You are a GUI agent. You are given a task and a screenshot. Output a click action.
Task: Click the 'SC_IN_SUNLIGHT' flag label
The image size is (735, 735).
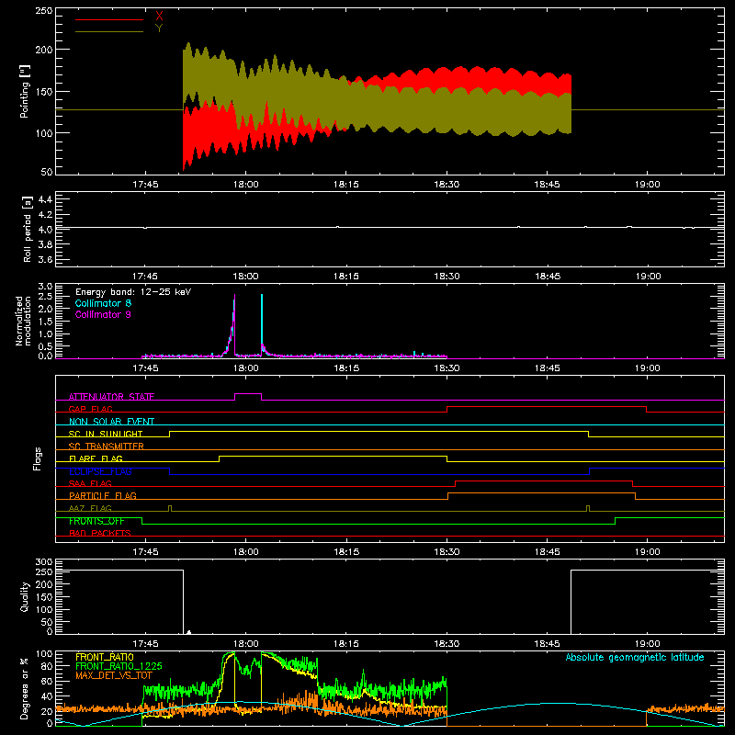click(106, 434)
